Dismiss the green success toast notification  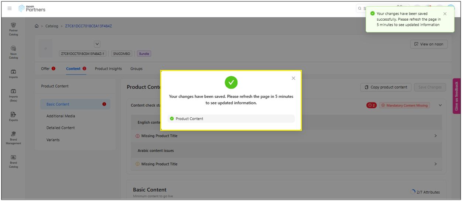pos(445,14)
